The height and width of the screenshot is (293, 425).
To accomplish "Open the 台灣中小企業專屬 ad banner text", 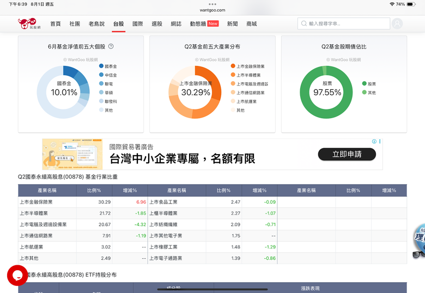I will pyautogui.click(x=182, y=158).
